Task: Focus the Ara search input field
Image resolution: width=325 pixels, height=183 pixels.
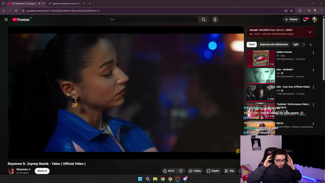Action: click(x=153, y=20)
